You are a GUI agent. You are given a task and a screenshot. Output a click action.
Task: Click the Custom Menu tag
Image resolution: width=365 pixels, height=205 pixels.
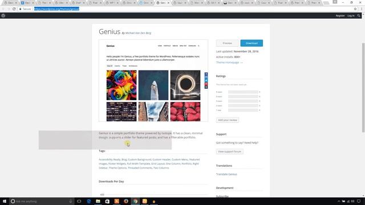pyautogui.click(x=180, y=159)
